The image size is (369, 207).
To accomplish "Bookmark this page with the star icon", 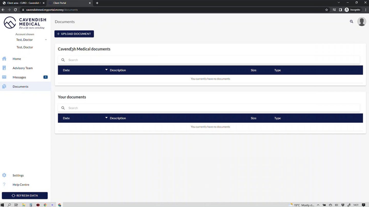I will click(326, 10).
